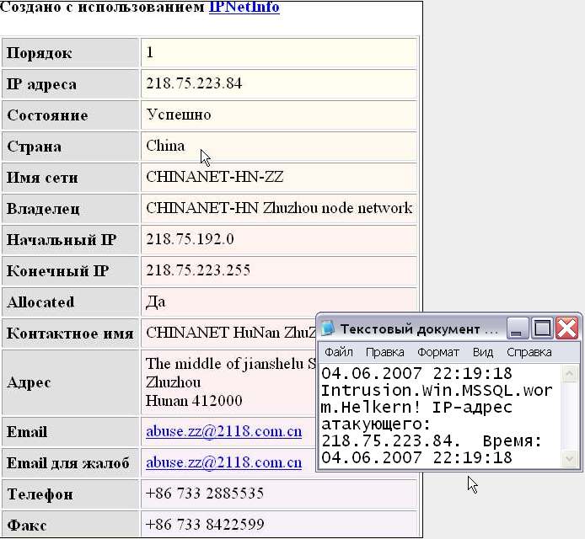Click the Notepad scrollbar down arrow

pos(571,459)
